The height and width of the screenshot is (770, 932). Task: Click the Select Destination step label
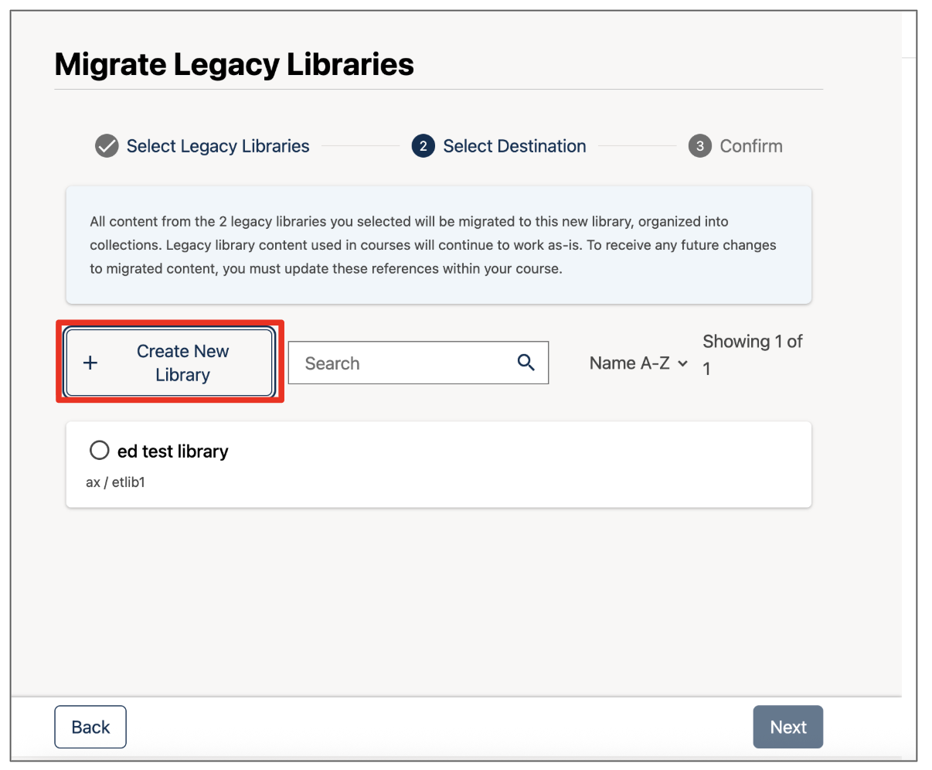514,145
